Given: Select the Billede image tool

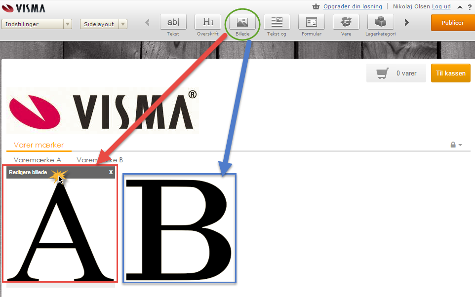Looking at the screenshot, I should pyautogui.click(x=242, y=22).
